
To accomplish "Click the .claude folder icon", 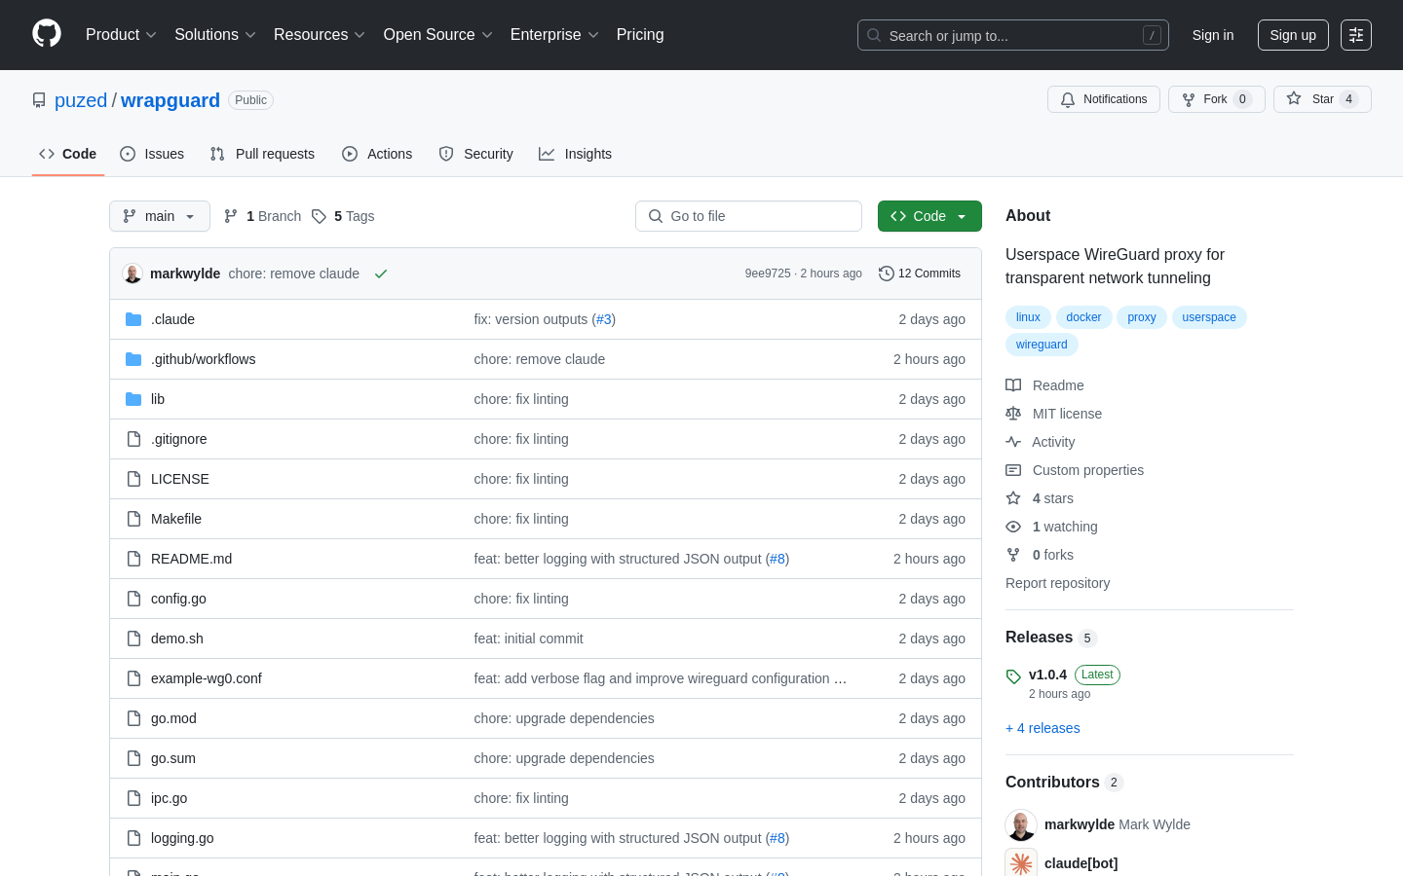I will tap(133, 319).
